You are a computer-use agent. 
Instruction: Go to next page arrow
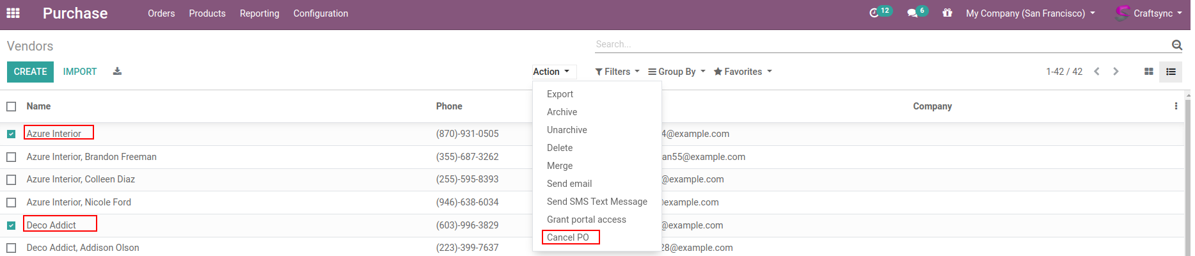coord(1116,72)
